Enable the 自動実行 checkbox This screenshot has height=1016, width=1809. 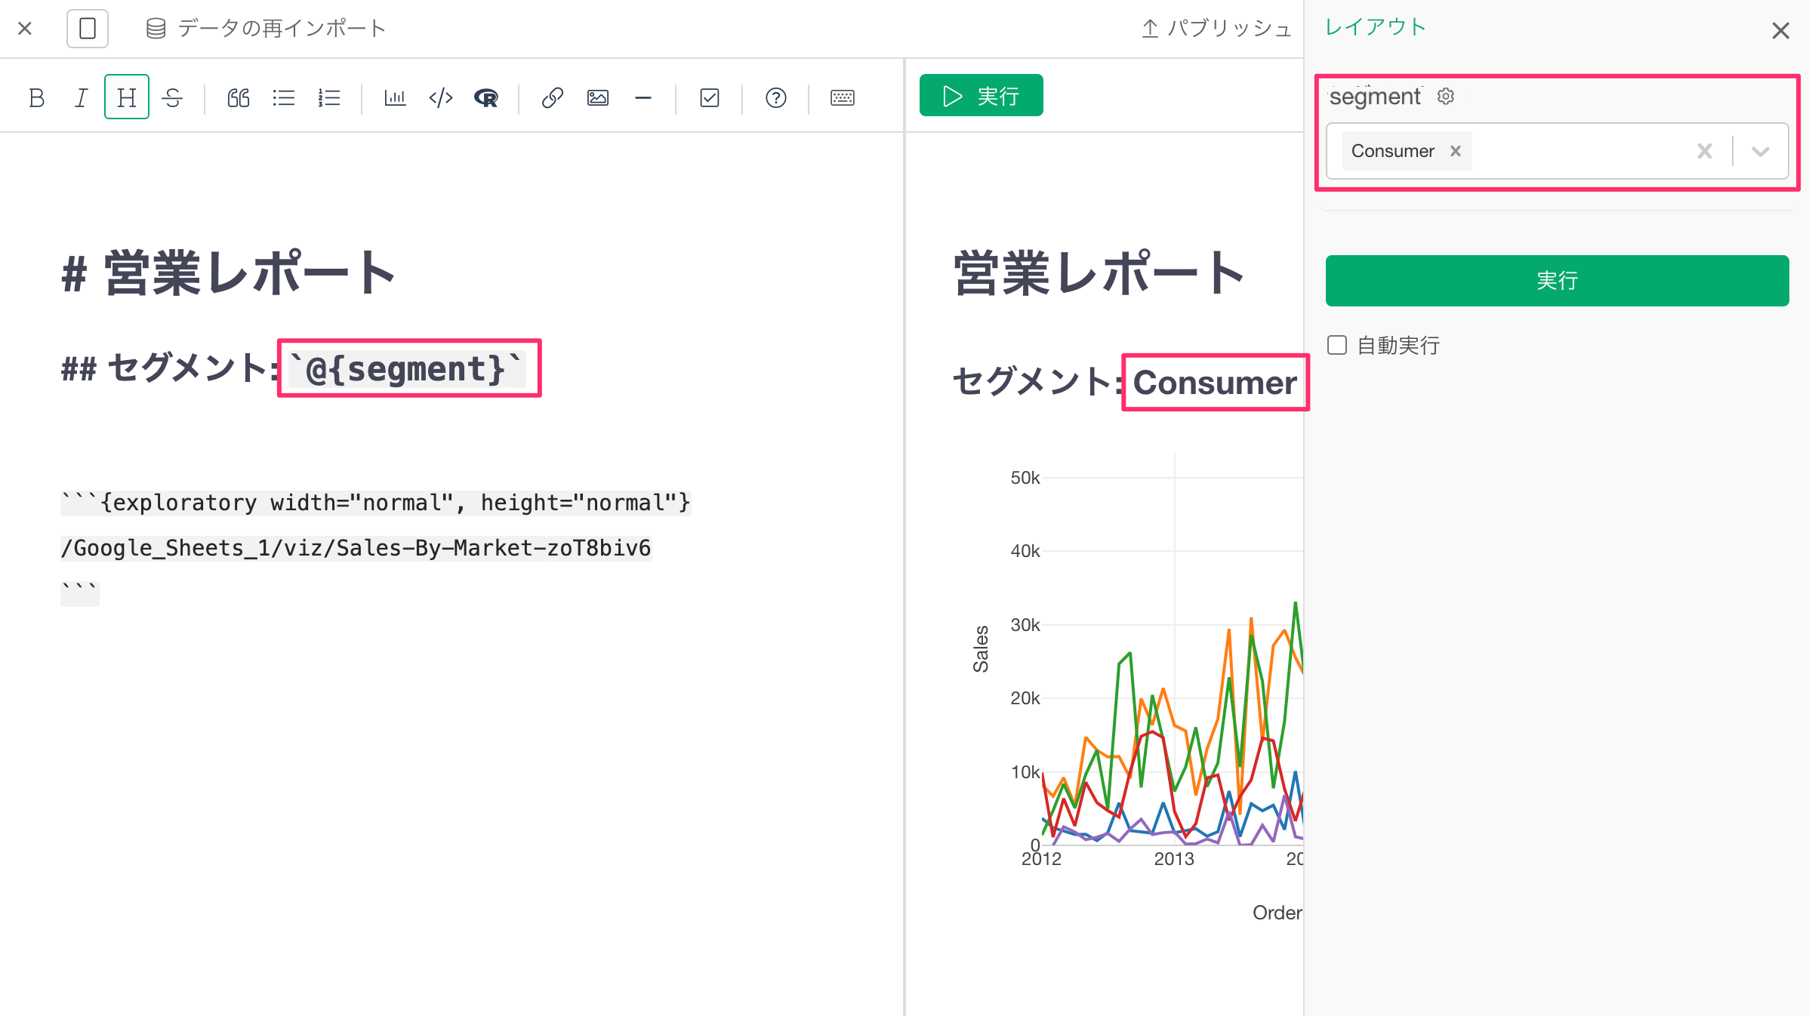coord(1337,345)
